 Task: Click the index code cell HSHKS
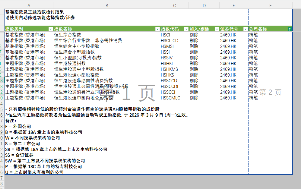[167, 75]
